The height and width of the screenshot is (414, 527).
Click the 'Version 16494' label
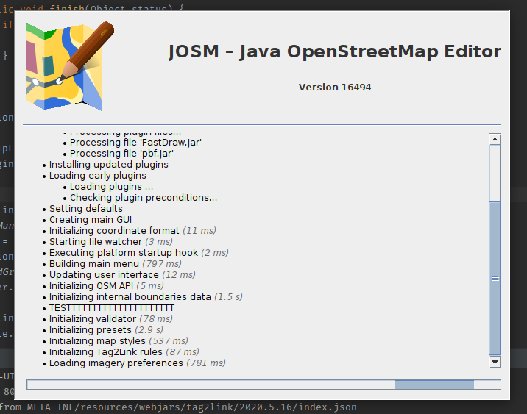(x=335, y=88)
